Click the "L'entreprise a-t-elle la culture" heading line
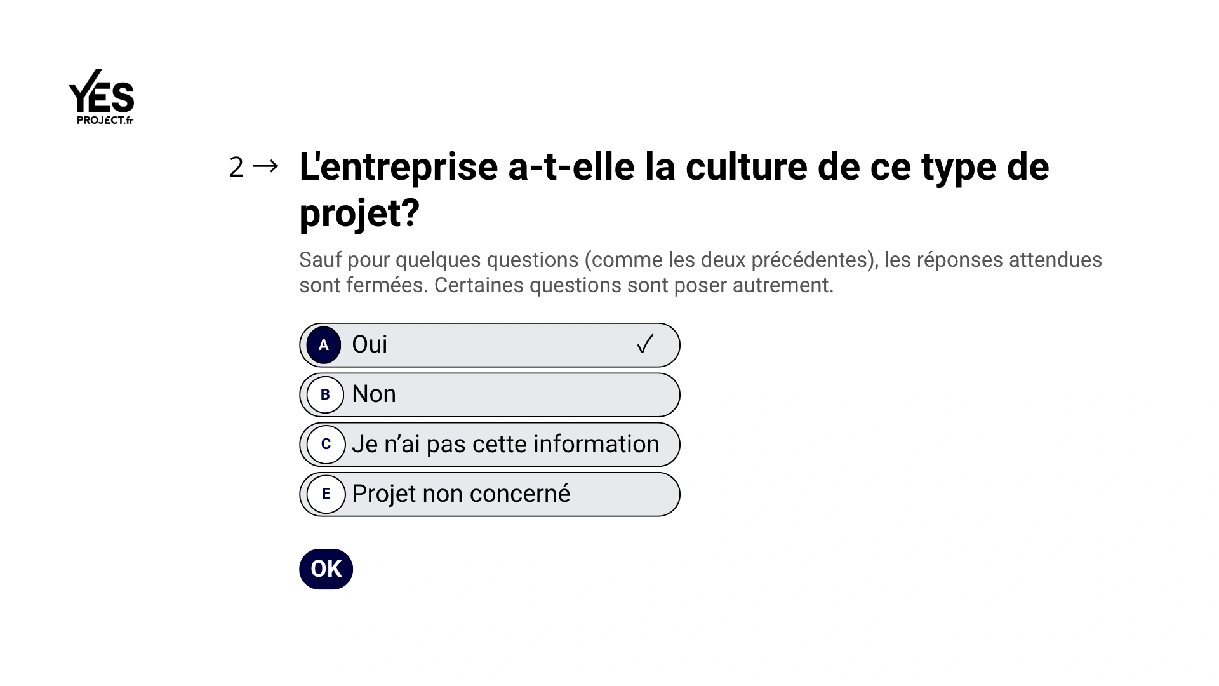This screenshot has height=686, width=1219. [x=674, y=166]
